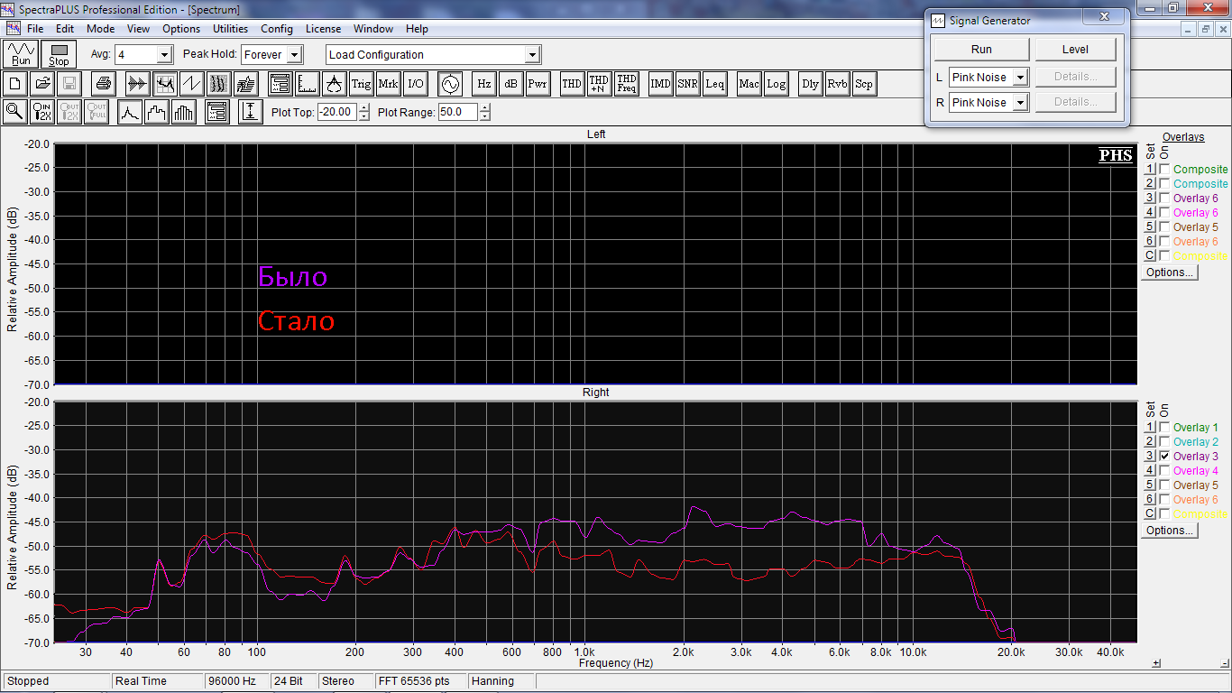
Task: Click Level in Signal Generator window
Action: coord(1075,50)
